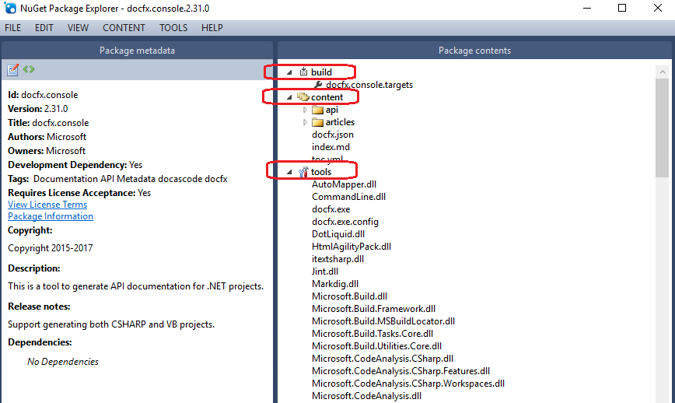
Task: Expand the articles folder
Action: (x=305, y=122)
